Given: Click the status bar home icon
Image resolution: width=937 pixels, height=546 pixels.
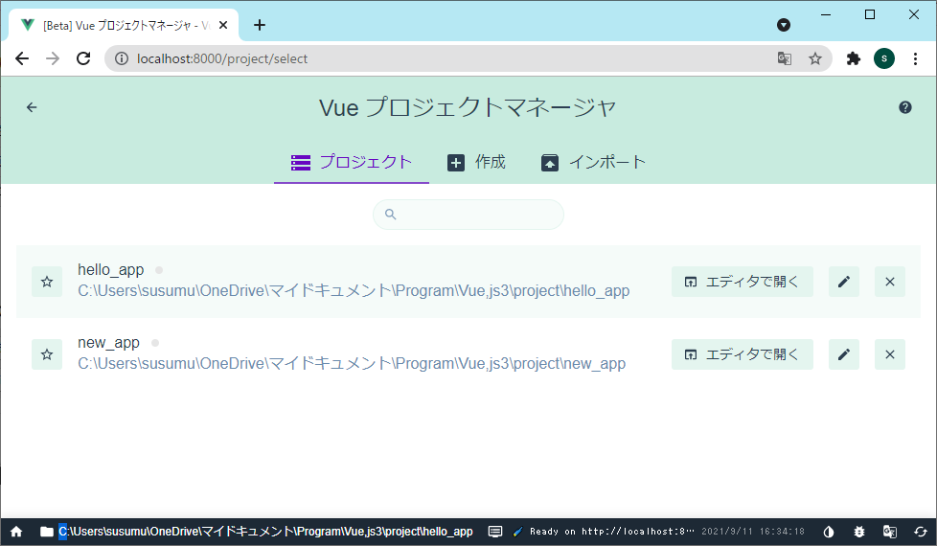Looking at the screenshot, I should tap(16, 532).
